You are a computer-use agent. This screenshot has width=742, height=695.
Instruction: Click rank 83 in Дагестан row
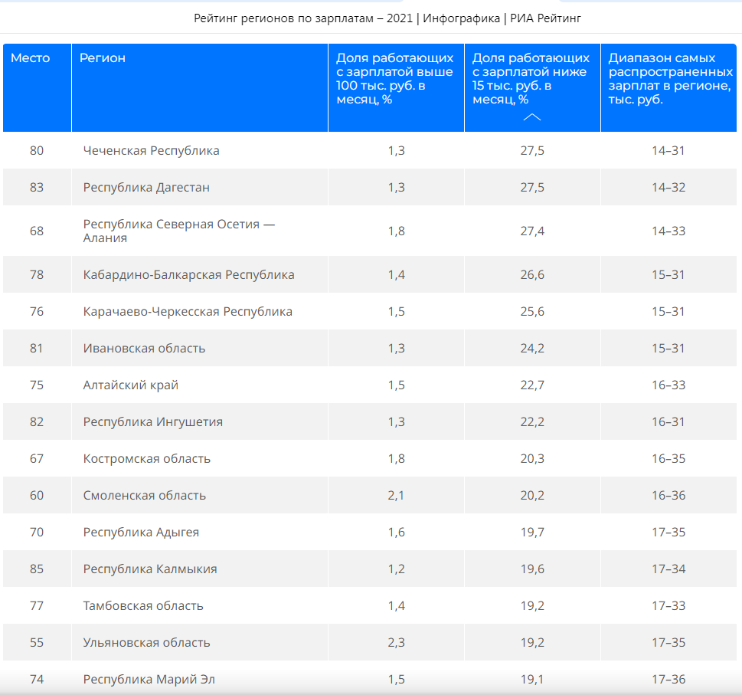point(37,188)
